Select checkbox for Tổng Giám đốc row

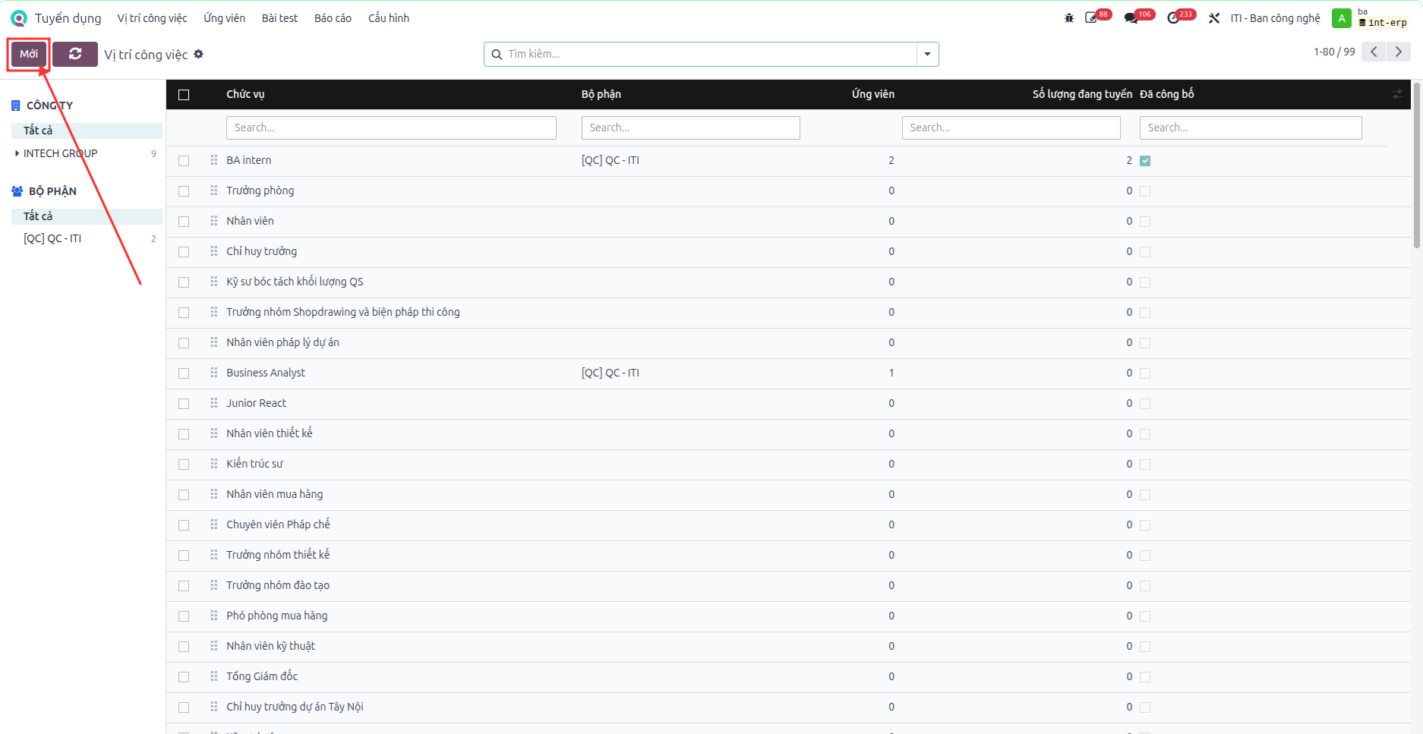coord(184,677)
